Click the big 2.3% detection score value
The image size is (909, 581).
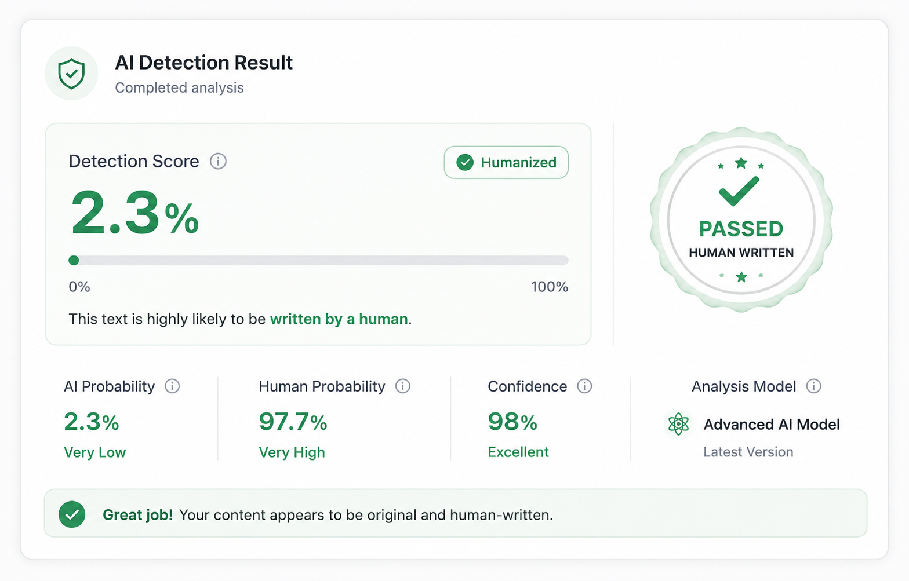pos(134,213)
